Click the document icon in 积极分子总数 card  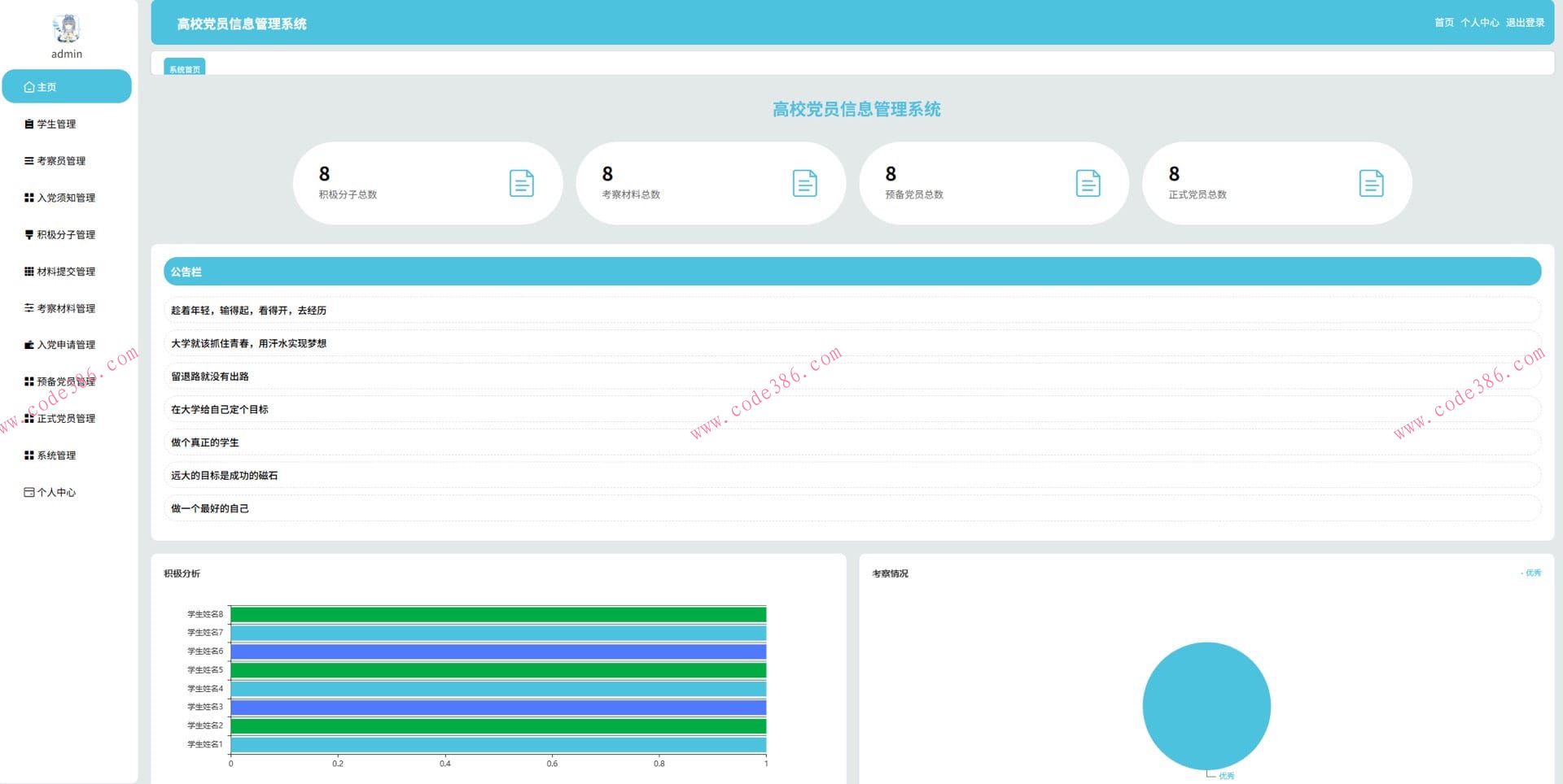[522, 183]
